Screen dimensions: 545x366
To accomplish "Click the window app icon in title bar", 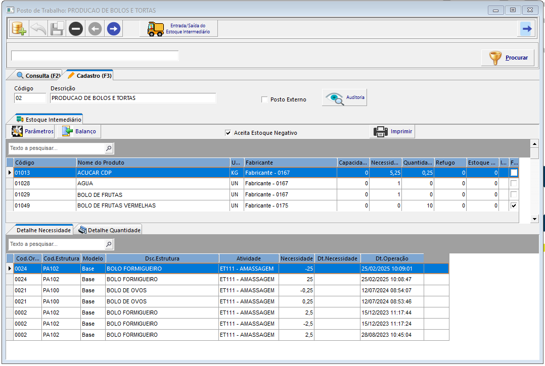I will (10, 10).
